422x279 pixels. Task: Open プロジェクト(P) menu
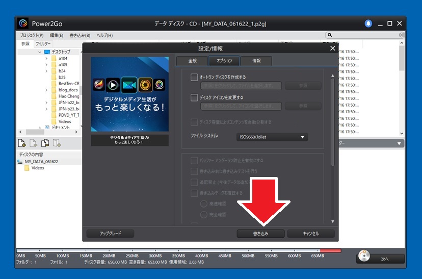32,35
